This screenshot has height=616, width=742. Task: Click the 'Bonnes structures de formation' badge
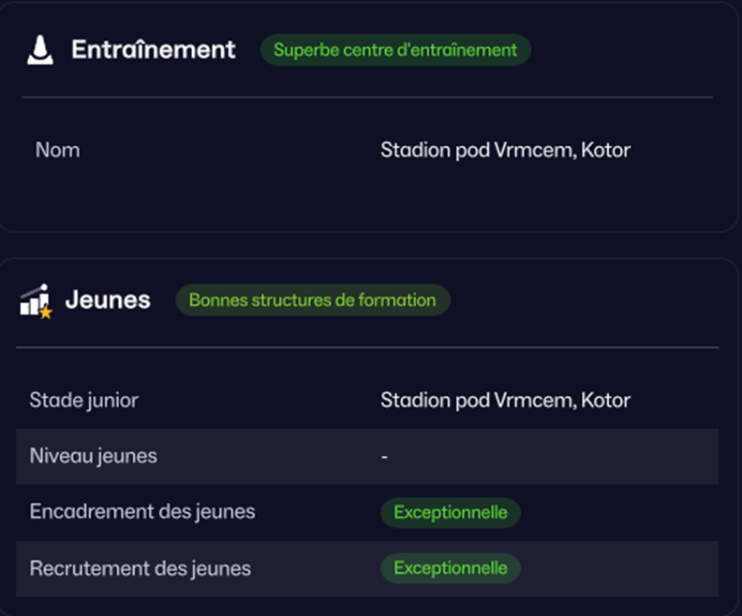point(313,301)
